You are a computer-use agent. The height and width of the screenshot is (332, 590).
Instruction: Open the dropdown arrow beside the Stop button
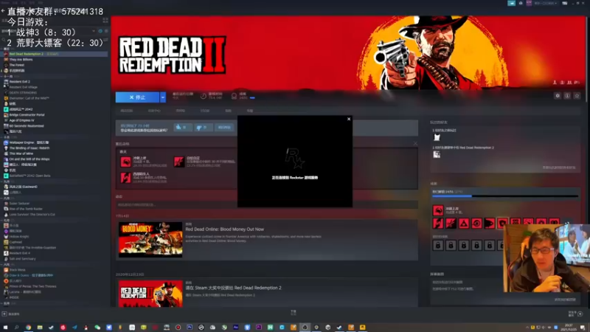(162, 97)
